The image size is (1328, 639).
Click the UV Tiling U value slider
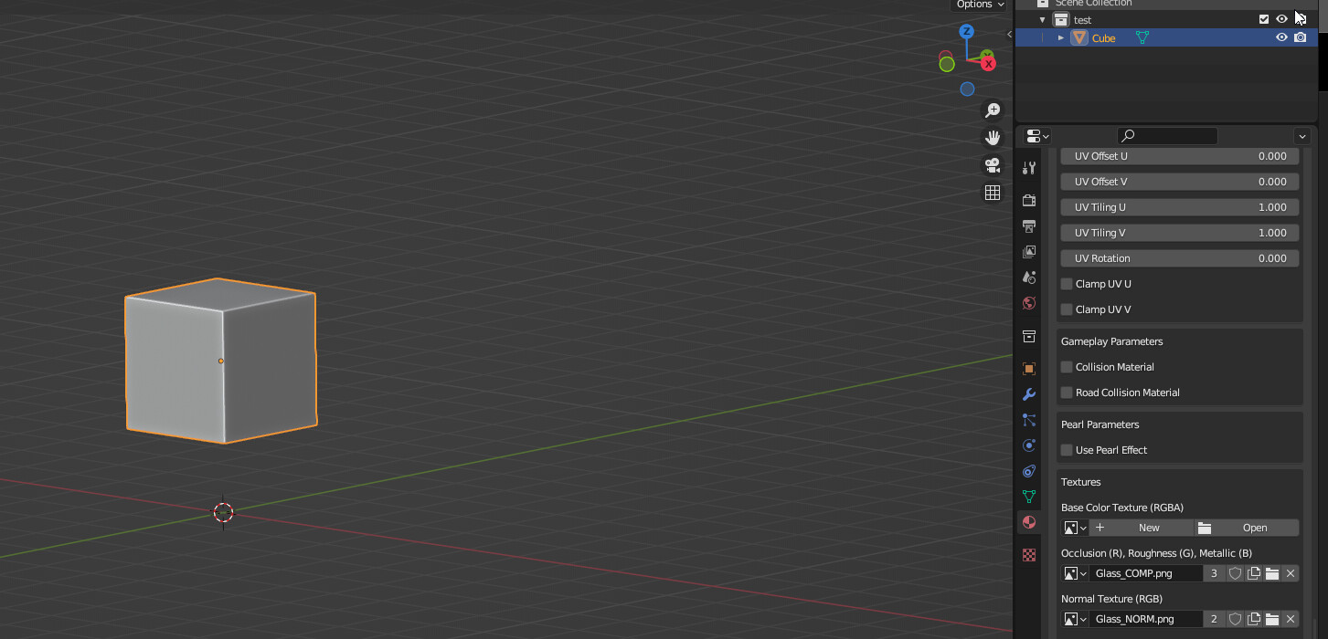click(x=1180, y=207)
